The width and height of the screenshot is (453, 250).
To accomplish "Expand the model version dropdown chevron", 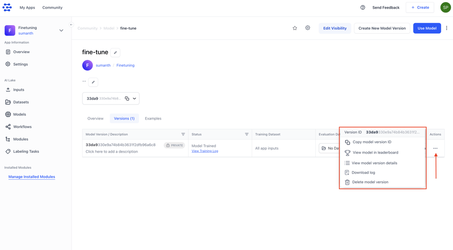I will [x=134, y=98].
